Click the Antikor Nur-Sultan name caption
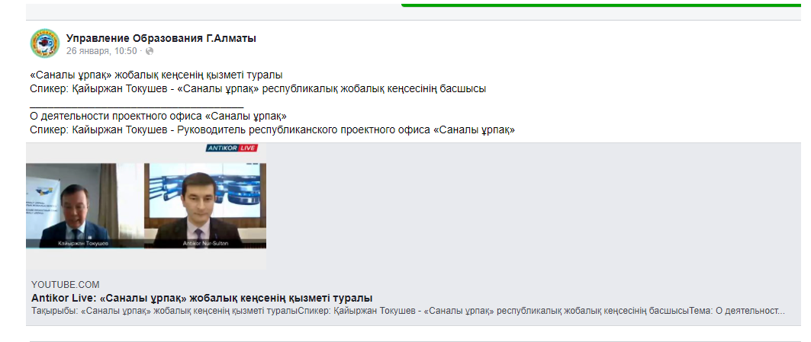Screen dimensions: 811x342 204,243
